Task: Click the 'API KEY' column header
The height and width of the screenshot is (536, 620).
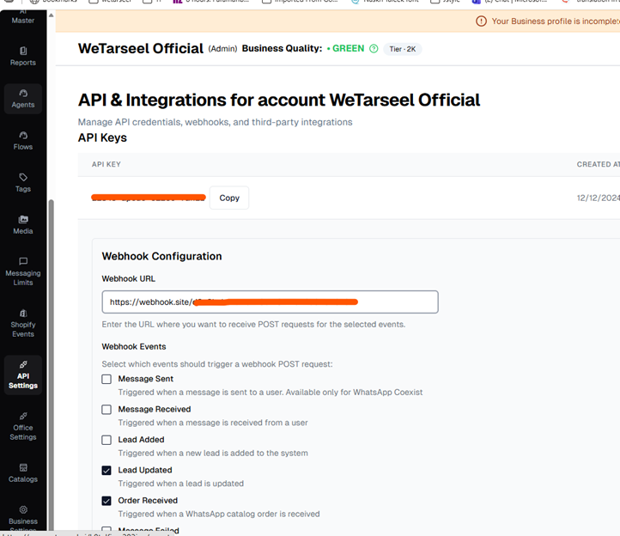Action: (x=106, y=164)
